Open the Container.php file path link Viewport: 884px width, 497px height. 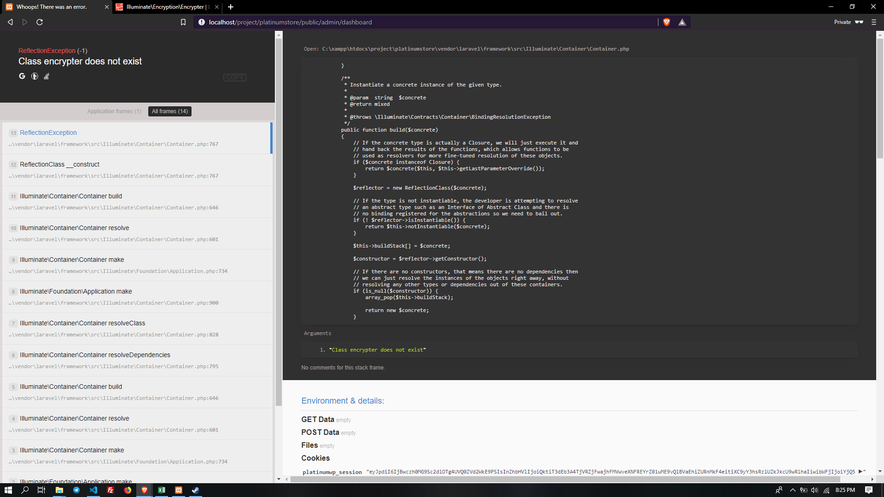(475, 49)
